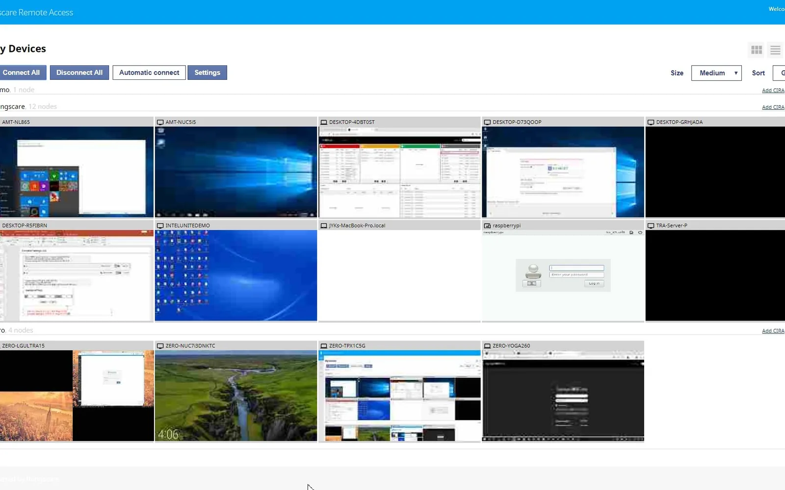The image size is (785, 490).
Task: Switch to the grid view icon
Action: tap(757, 49)
